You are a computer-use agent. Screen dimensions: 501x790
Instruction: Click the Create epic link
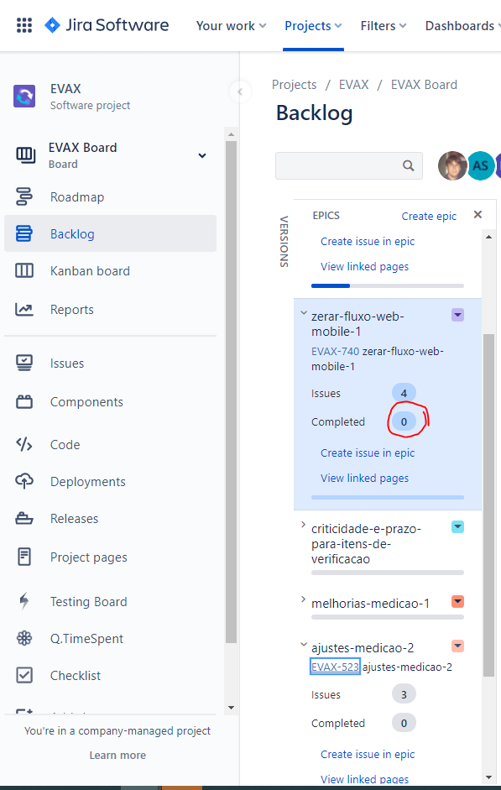[x=429, y=216]
